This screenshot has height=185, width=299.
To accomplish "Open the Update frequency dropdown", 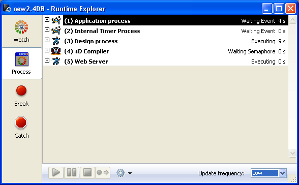I will pos(268,173).
